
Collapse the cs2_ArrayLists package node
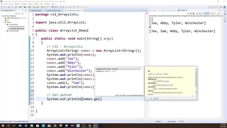coord(6,25)
